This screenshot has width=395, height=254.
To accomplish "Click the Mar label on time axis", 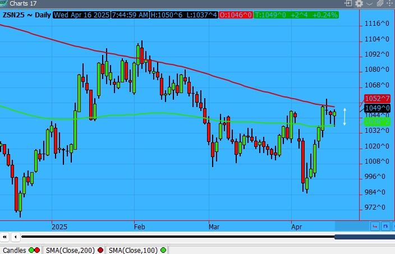I will pyautogui.click(x=214, y=227).
